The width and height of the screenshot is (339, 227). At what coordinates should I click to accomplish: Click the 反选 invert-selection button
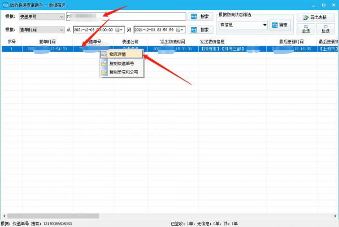[325, 29]
